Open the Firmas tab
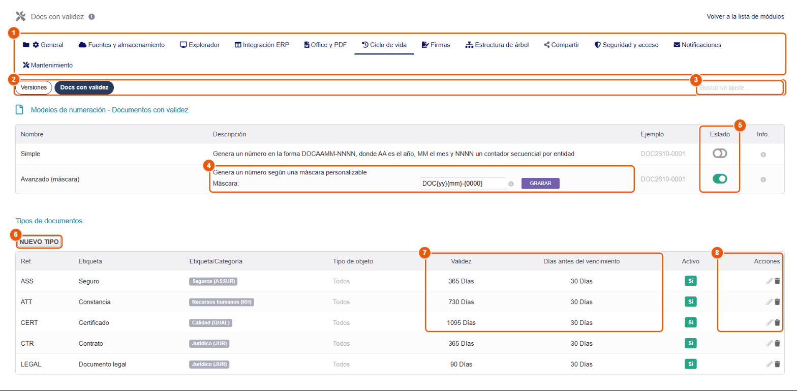The image size is (797, 391). click(x=436, y=45)
